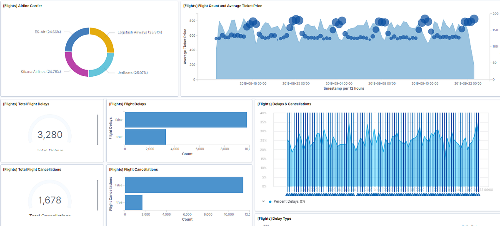500x226 pixels.
Task: Select the Percent Delays 0% legend label
Action: (x=289, y=201)
